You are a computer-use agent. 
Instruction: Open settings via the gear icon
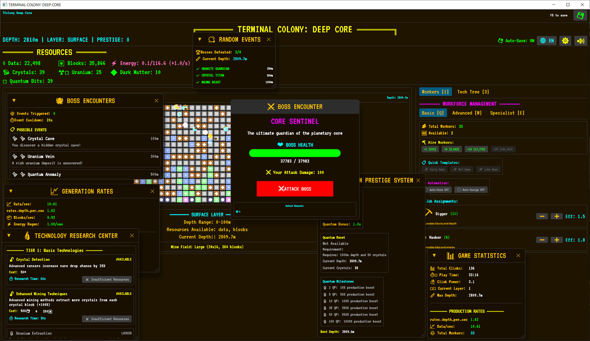coord(565,40)
